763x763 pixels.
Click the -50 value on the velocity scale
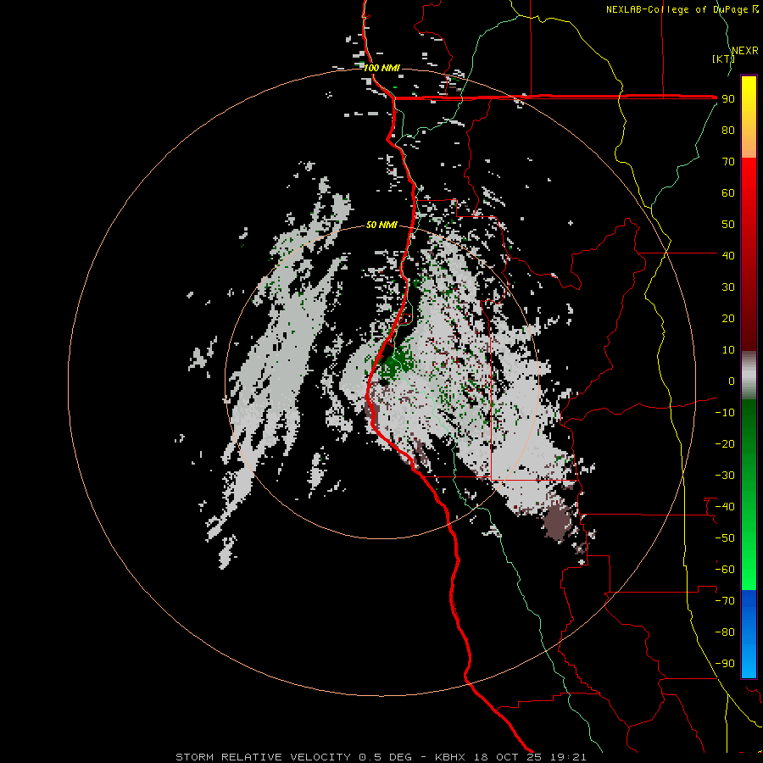coord(725,538)
